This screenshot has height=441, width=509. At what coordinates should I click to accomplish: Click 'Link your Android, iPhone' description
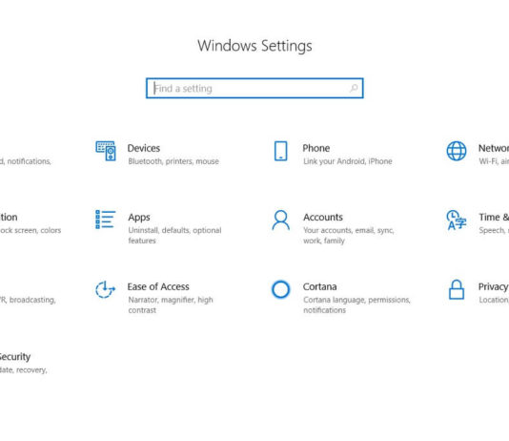coord(348,161)
